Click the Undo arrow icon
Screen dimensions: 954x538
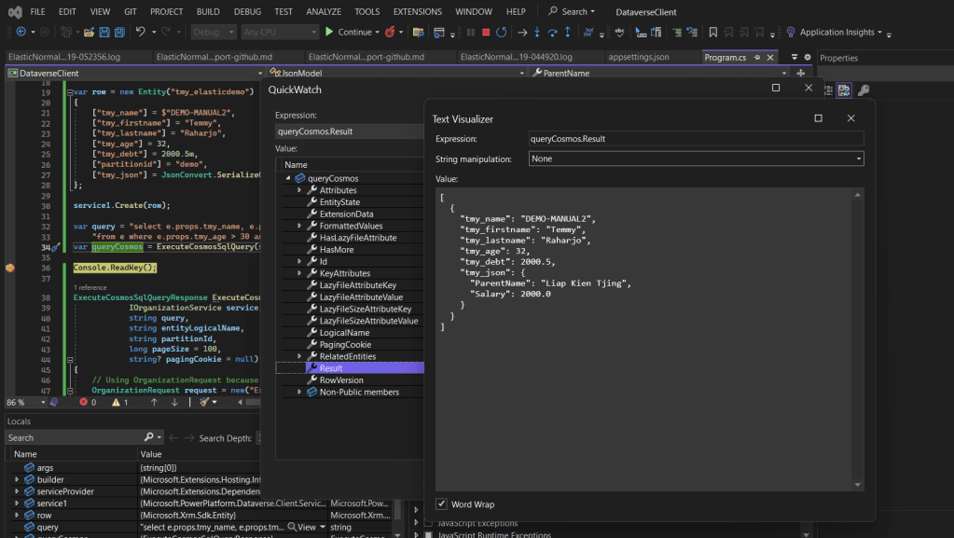(x=141, y=32)
